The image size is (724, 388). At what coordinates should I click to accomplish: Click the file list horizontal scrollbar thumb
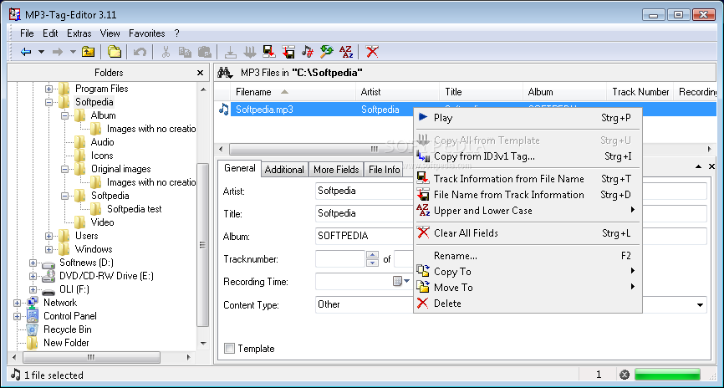pos(374,149)
